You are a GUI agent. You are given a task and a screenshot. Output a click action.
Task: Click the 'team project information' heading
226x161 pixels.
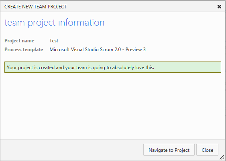tap(54, 23)
